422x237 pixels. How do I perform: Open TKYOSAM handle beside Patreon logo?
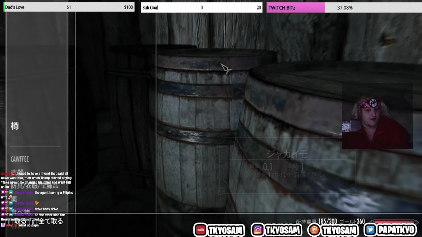(x=339, y=230)
